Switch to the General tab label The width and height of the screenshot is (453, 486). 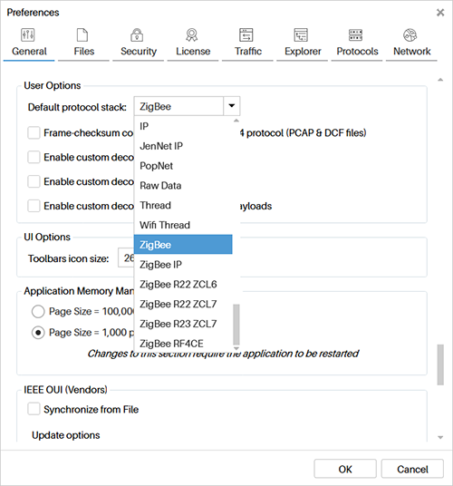29,51
